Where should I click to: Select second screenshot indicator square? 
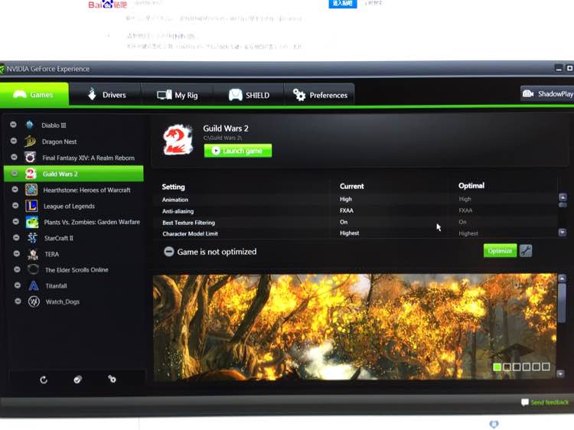point(507,366)
